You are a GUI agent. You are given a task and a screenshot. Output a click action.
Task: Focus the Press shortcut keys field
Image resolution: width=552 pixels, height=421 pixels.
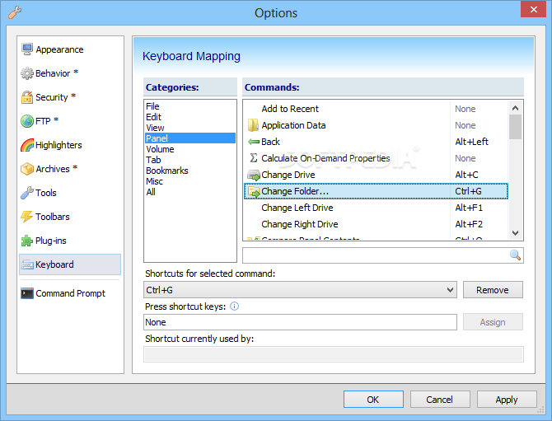(300, 322)
